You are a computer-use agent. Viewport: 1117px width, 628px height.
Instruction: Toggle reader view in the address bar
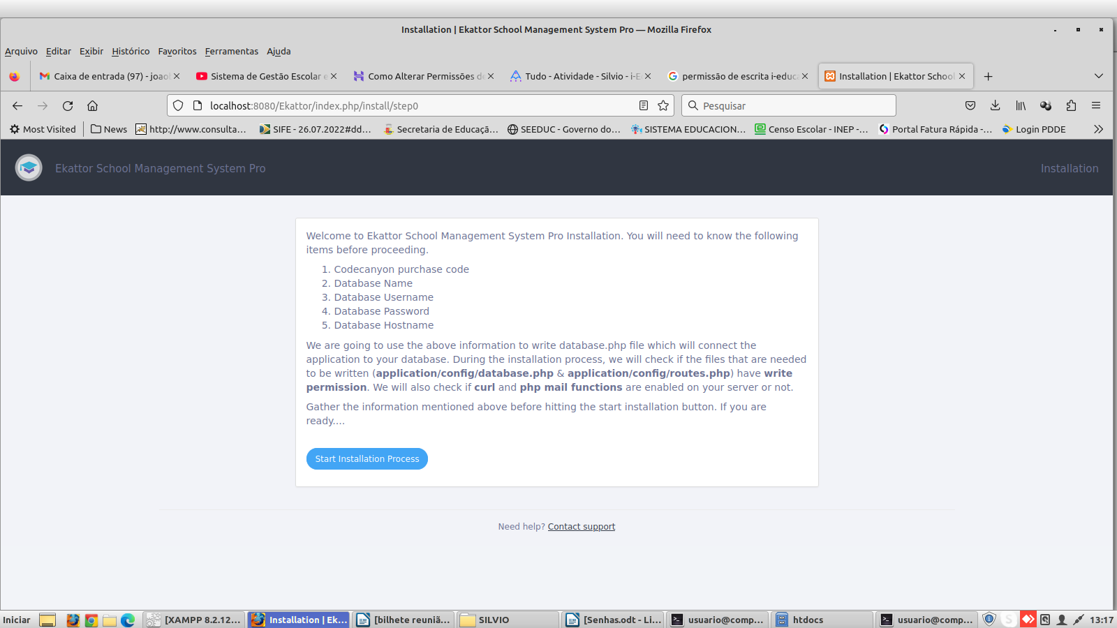644,105
